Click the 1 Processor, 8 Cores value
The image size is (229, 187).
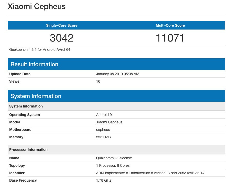coord(113,165)
